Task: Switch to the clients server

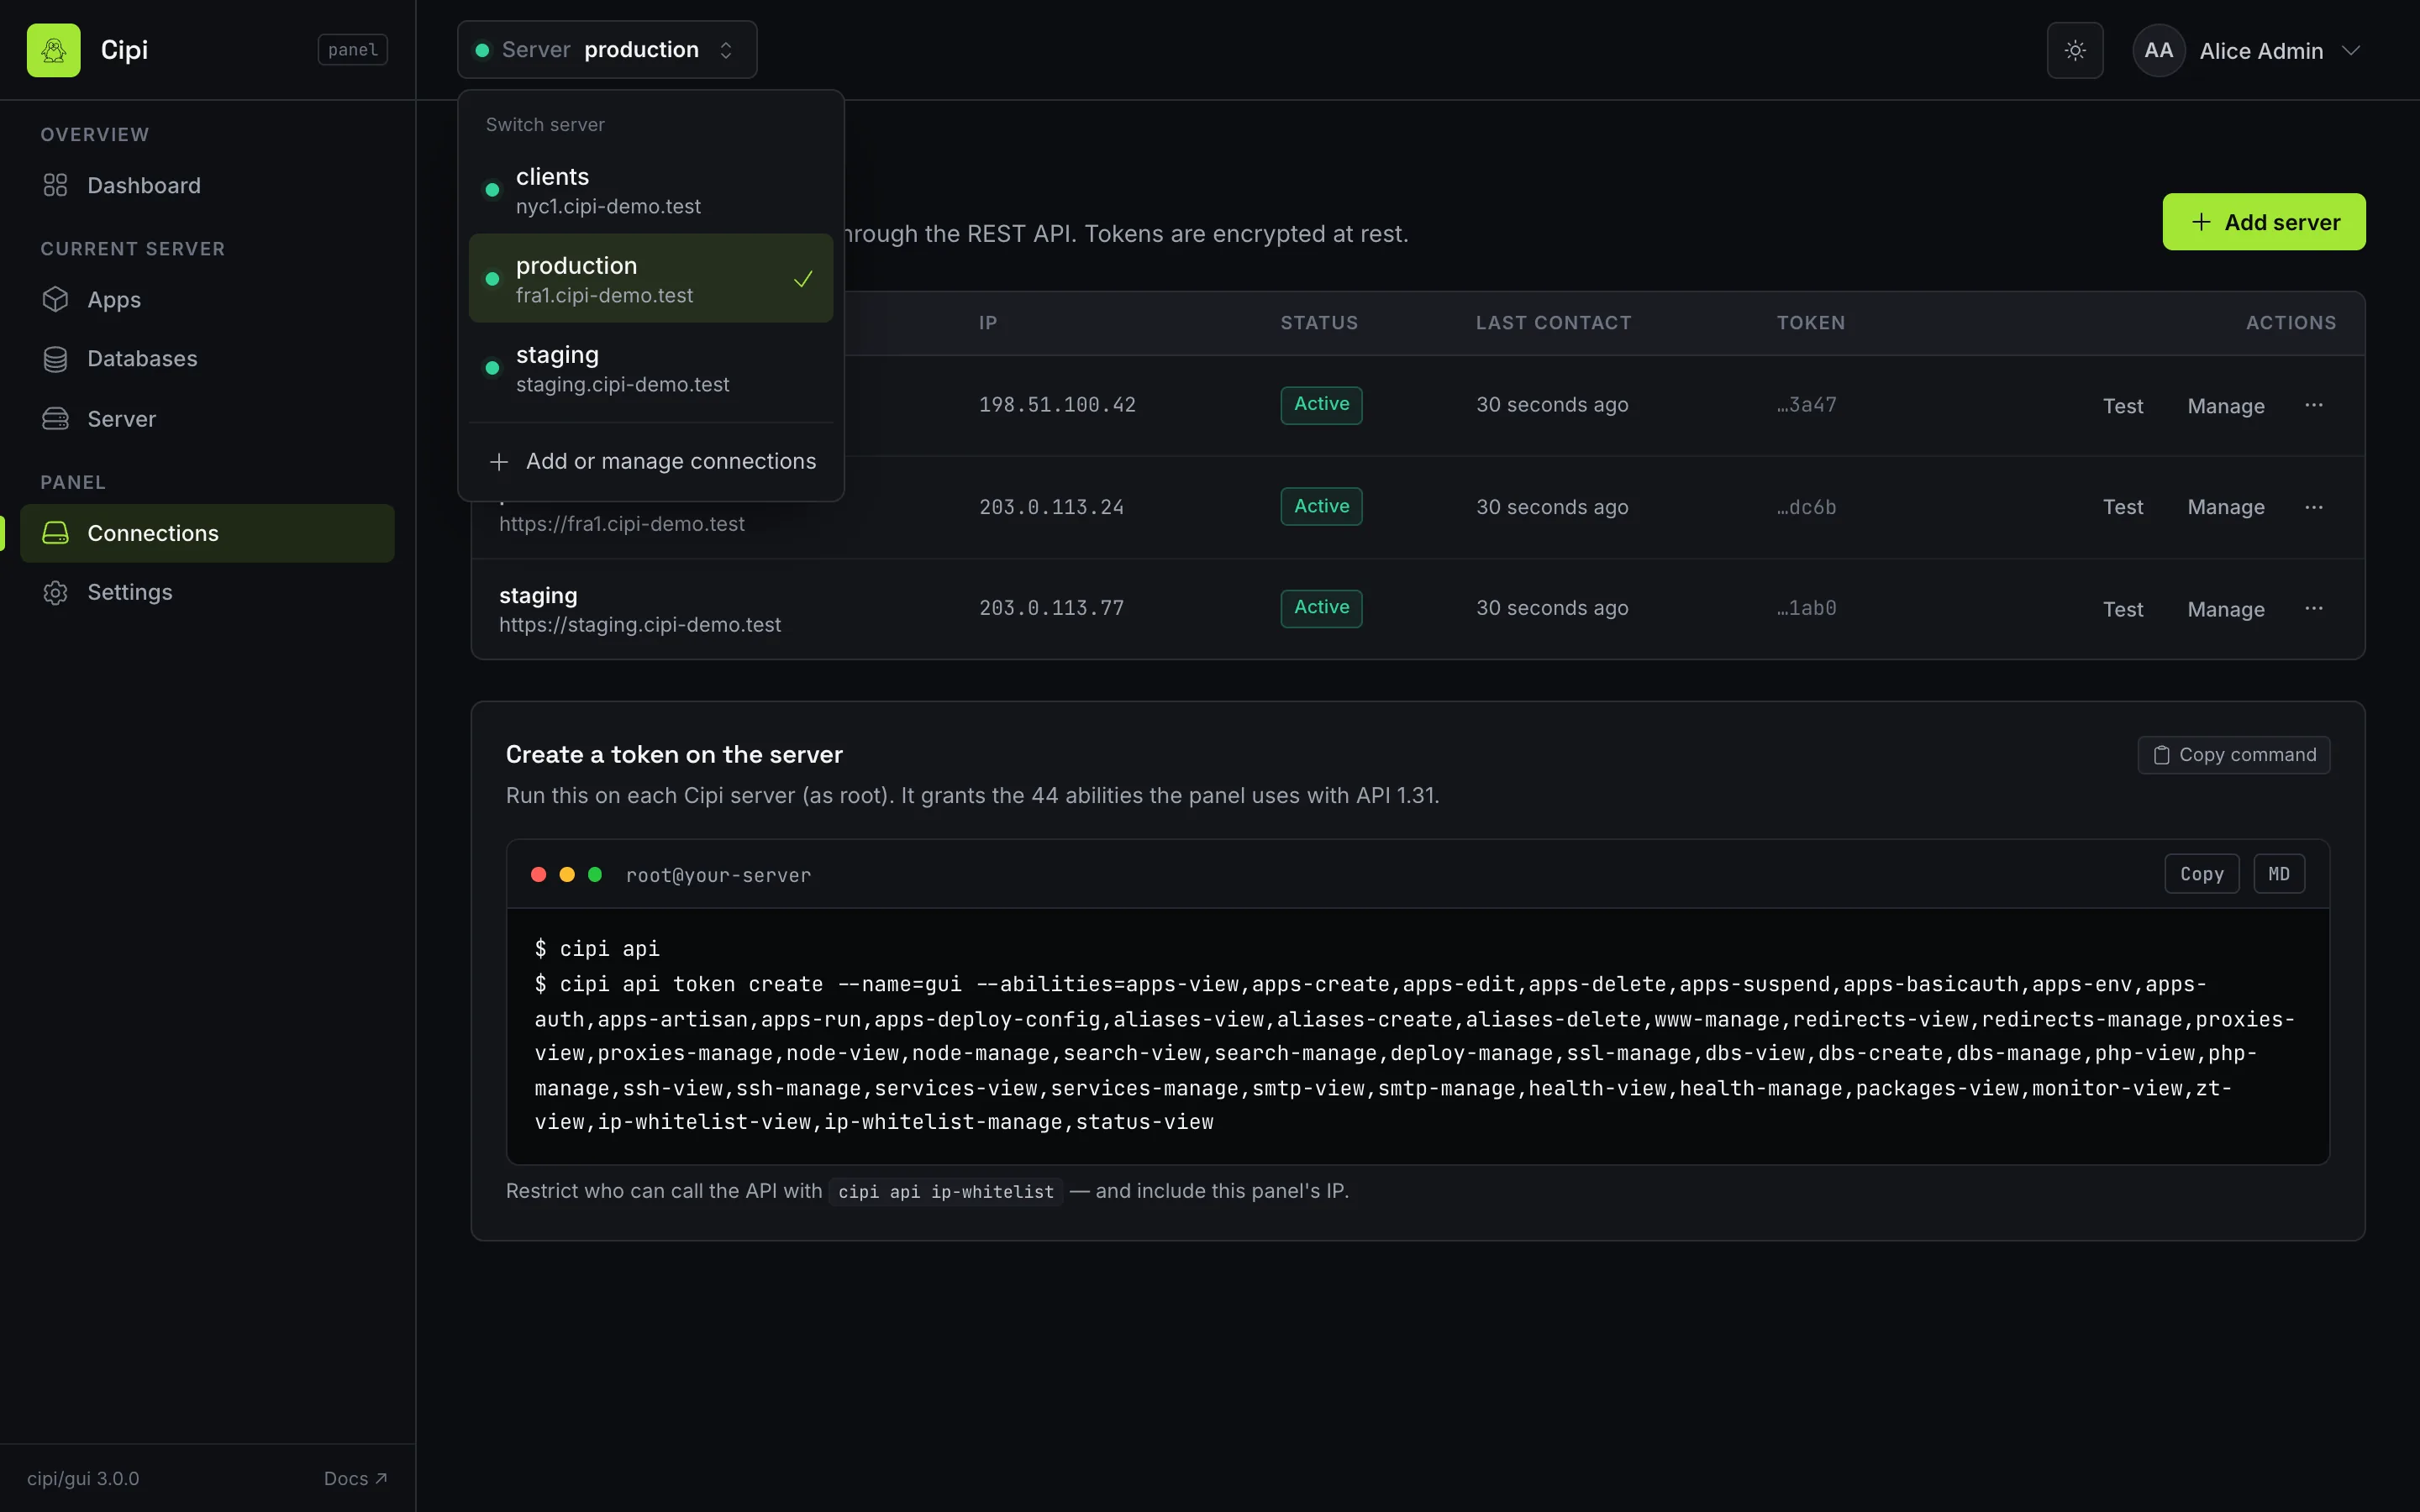Action: coord(651,190)
